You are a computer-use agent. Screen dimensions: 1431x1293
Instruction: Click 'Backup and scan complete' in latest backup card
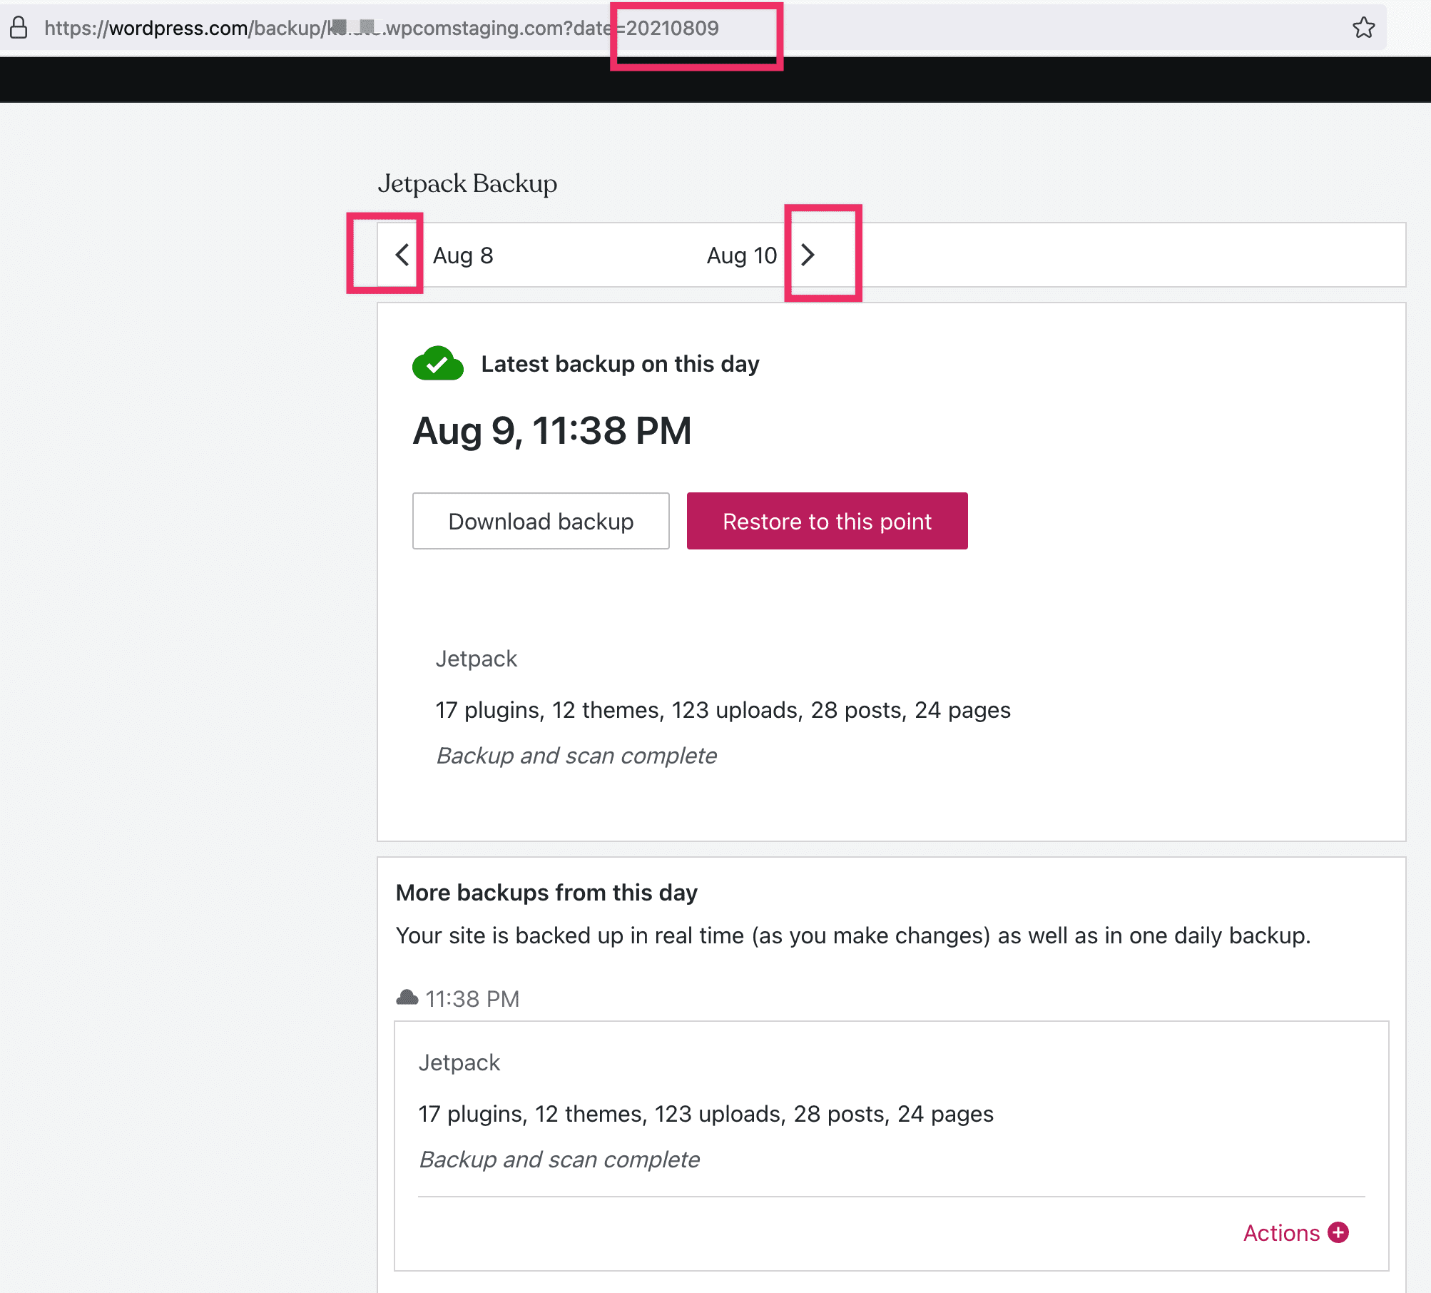576,756
